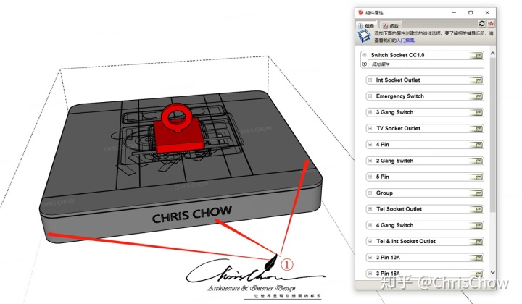This screenshot has height=304, width=522.
Task: Close the Component Attributes window
Action: click(x=487, y=12)
